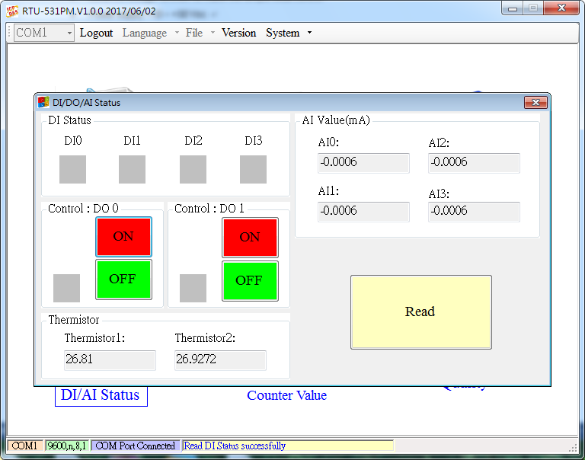585x460 pixels.
Task: Turn DO 0 OFF with green button
Action: pos(123,280)
